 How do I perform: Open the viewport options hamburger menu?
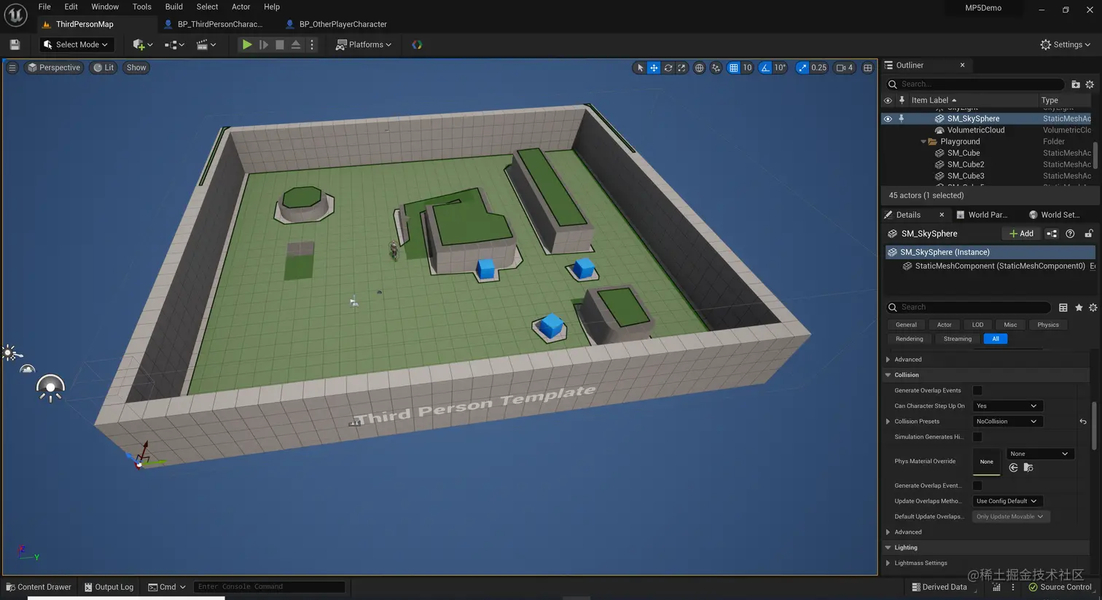coord(12,68)
